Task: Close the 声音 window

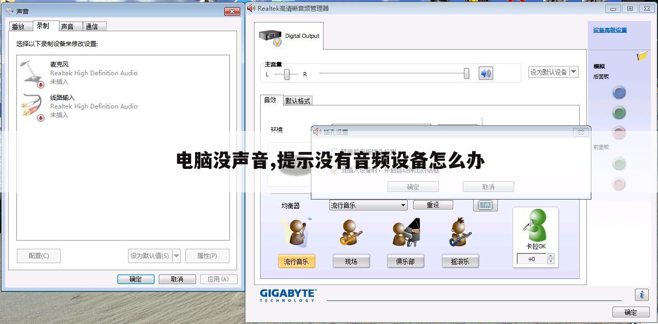Action: [x=232, y=11]
